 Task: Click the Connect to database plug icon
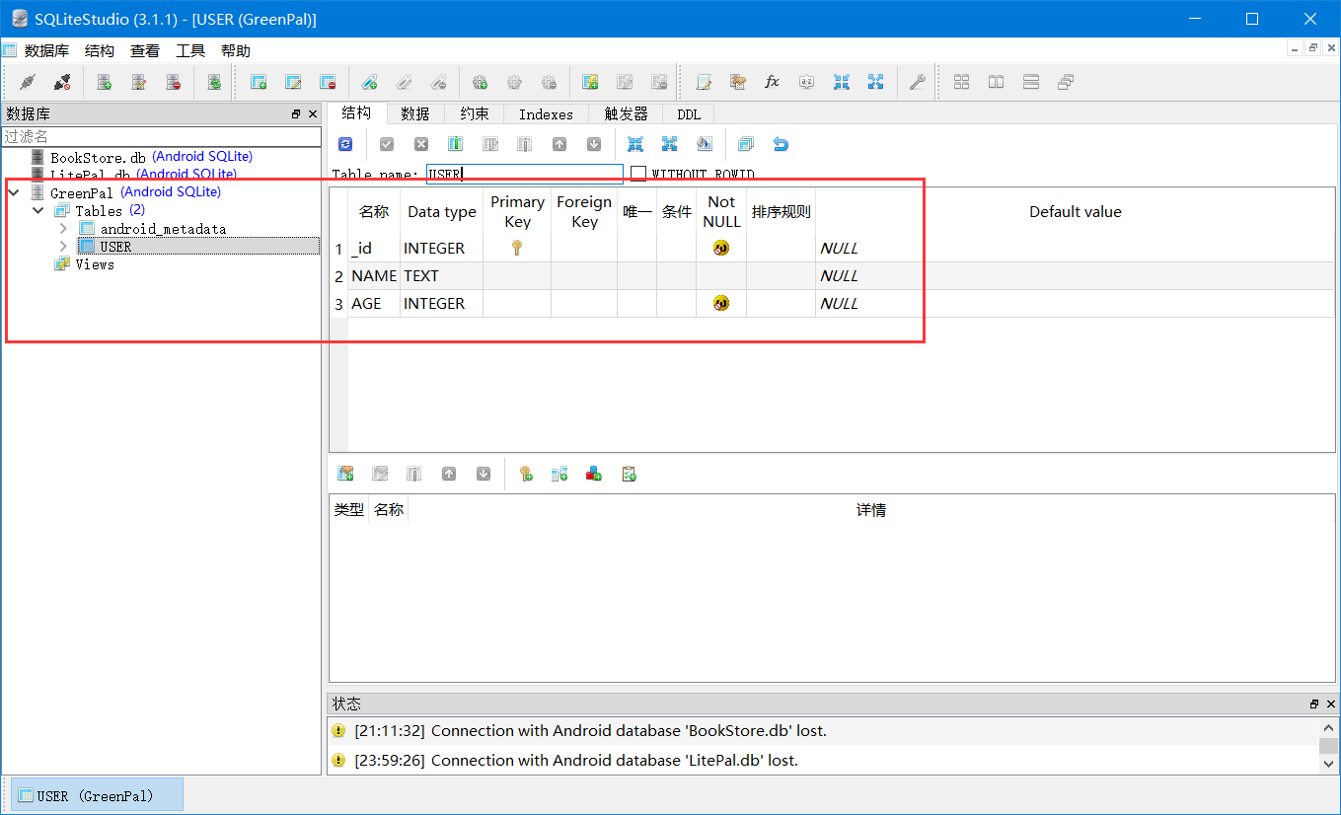click(28, 82)
